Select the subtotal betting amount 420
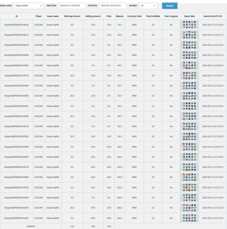 (x=93, y=226)
